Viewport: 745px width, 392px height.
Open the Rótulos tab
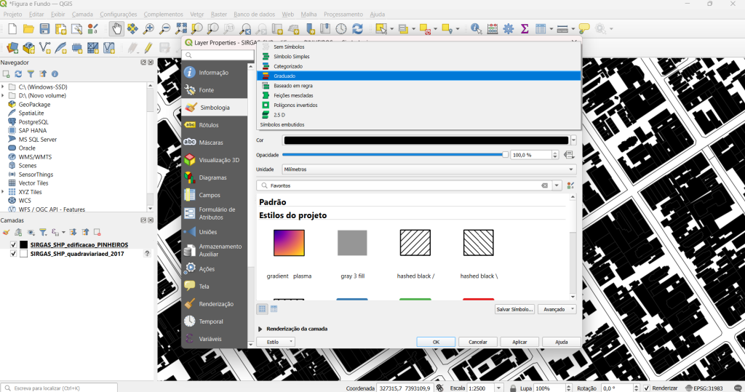pos(215,125)
